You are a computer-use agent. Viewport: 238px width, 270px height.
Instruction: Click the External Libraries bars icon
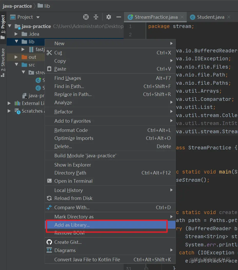[x=17, y=103]
